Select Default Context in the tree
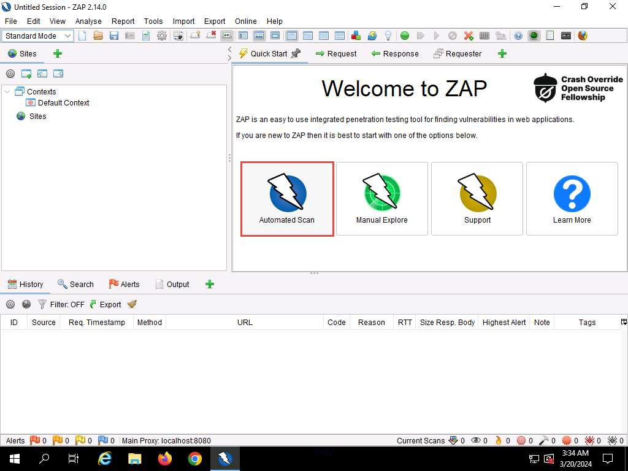 coord(63,102)
